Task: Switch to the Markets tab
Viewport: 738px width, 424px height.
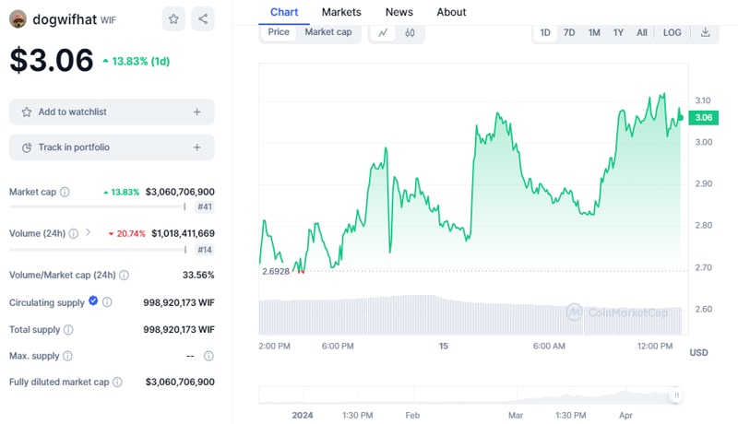Action: pyautogui.click(x=341, y=12)
